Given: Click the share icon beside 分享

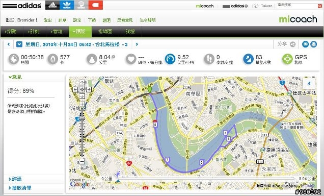Looking at the screenshot, I should (x=292, y=44).
